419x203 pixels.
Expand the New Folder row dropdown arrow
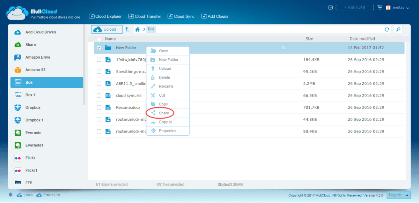pyautogui.click(x=283, y=48)
